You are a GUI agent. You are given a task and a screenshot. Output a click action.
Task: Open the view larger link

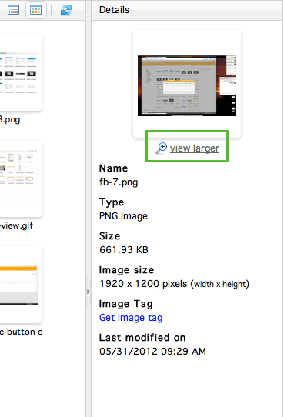[x=195, y=148]
